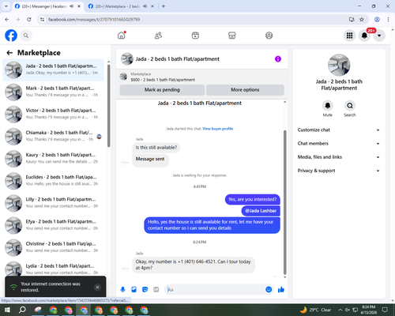Click Mark as pending button

[x=162, y=90]
